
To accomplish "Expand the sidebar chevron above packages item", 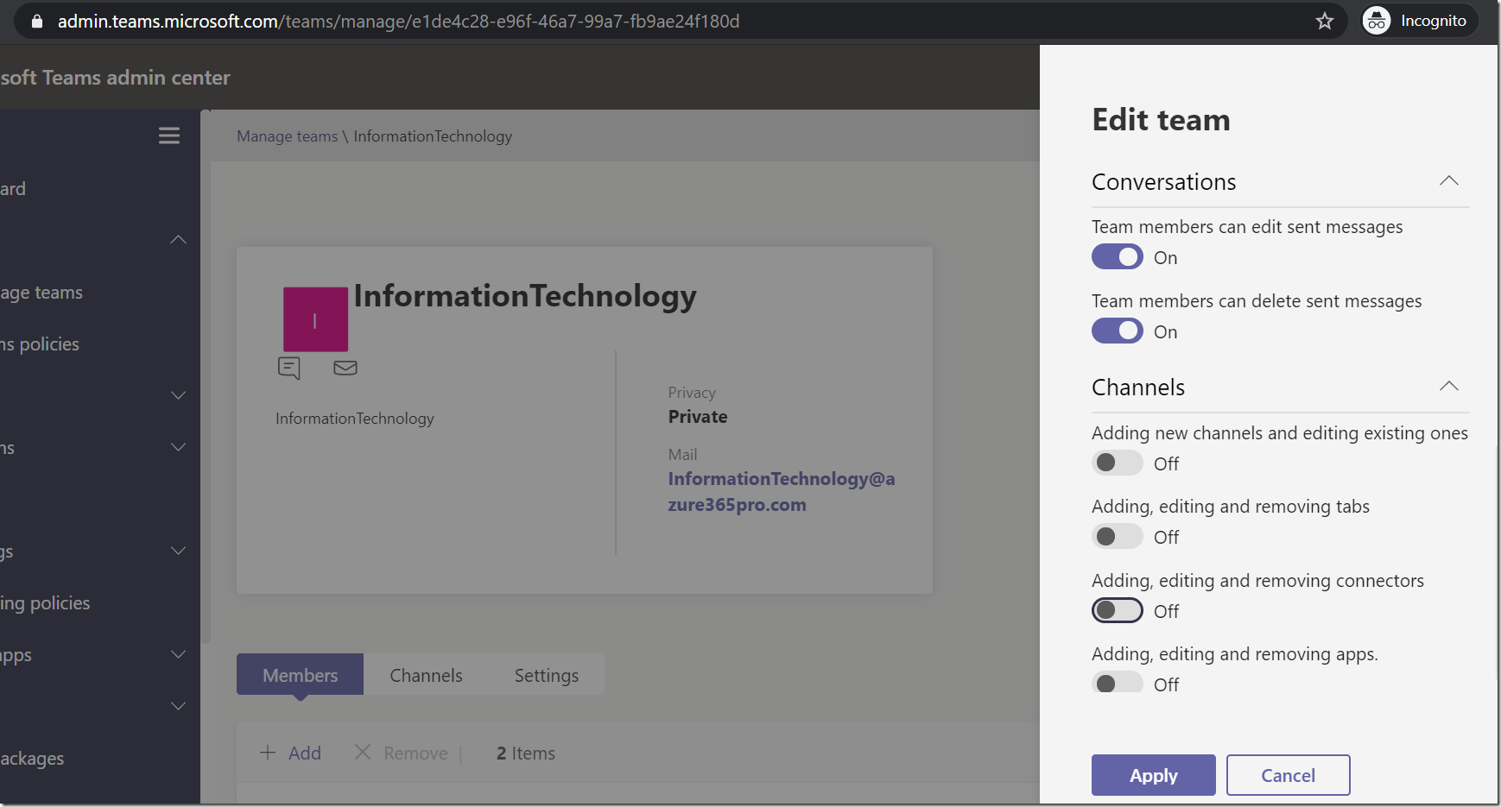I will pyautogui.click(x=178, y=706).
